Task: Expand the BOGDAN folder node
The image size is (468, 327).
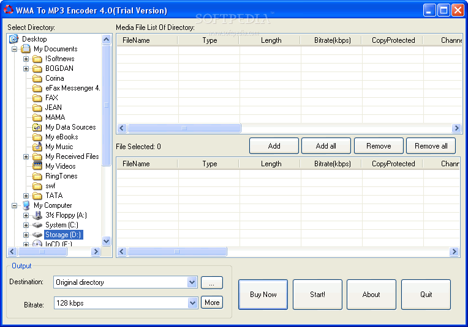Action: pos(26,69)
